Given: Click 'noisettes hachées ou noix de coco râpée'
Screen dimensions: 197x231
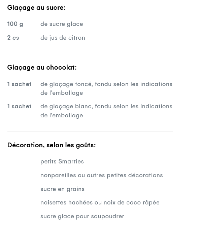Looking at the screenshot, I should (x=100, y=202).
